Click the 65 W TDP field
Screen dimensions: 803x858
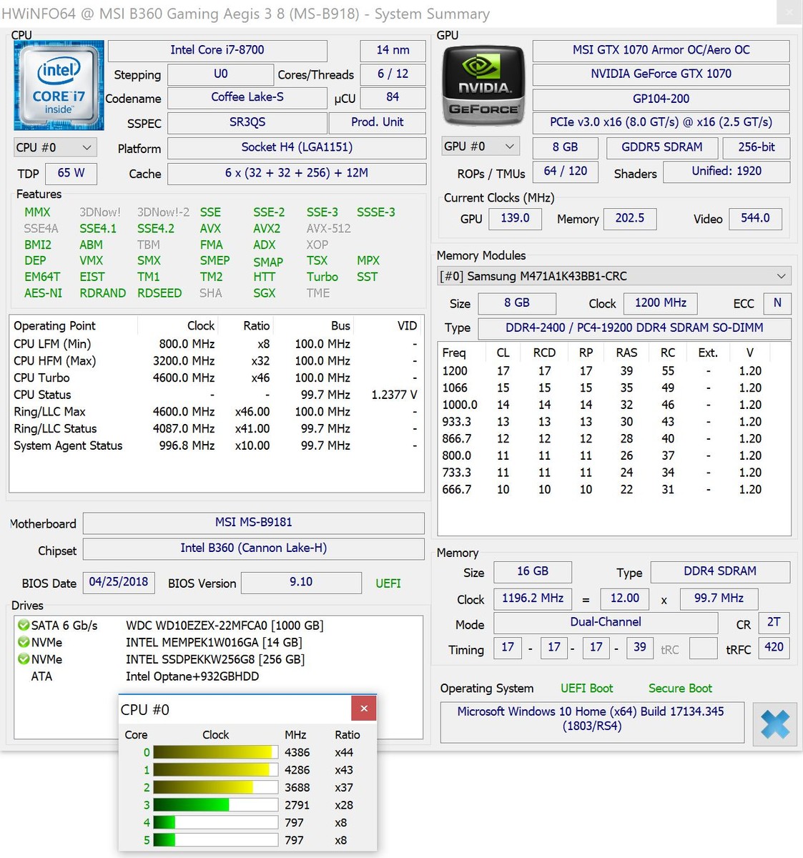[71, 173]
